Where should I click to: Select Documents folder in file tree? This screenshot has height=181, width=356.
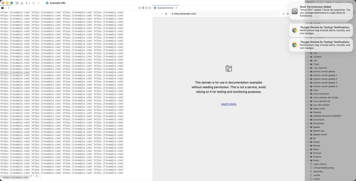coord(319,120)
